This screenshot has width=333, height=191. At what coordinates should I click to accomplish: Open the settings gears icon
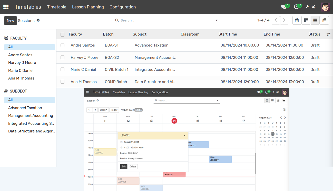point(314,7)
